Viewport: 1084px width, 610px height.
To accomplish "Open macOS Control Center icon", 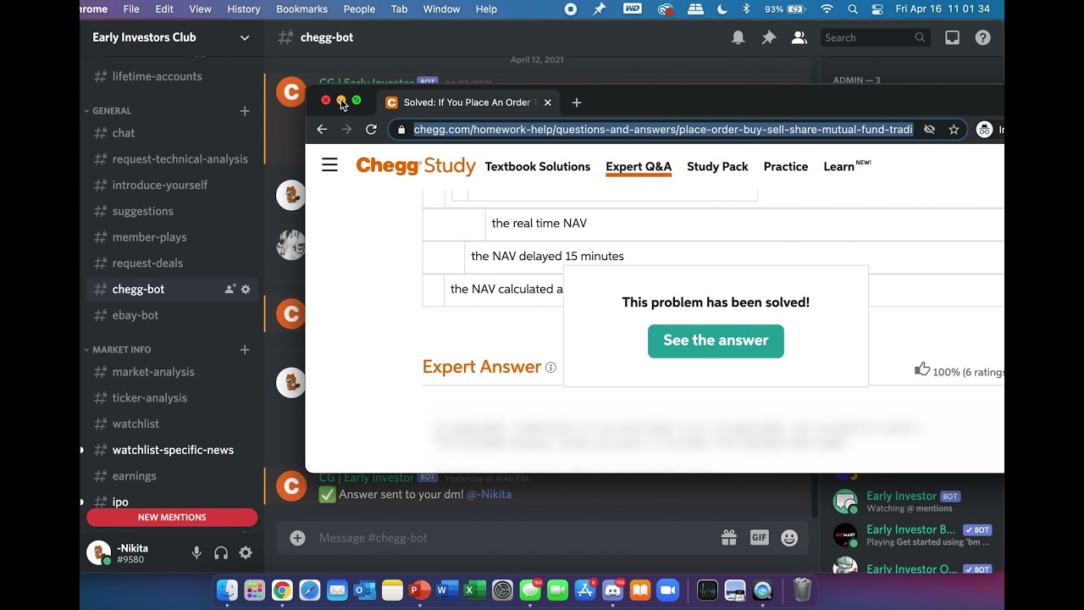I will tap(877, 9).
